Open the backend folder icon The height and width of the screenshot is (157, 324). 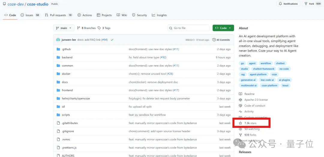(58, 57)
